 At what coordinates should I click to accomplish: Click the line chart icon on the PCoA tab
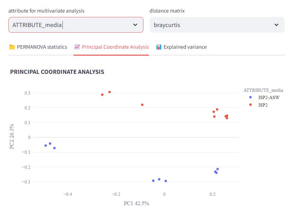coord(77,47)
